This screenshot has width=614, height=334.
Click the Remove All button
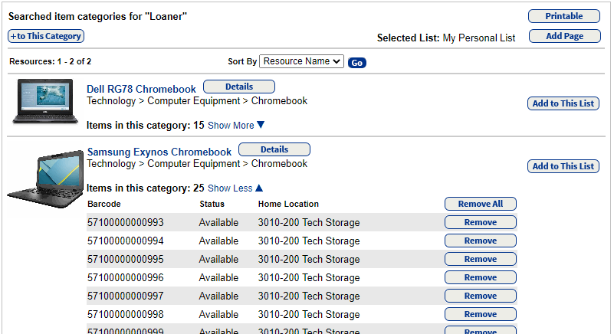pyautogui.click(x=481, y=204)
